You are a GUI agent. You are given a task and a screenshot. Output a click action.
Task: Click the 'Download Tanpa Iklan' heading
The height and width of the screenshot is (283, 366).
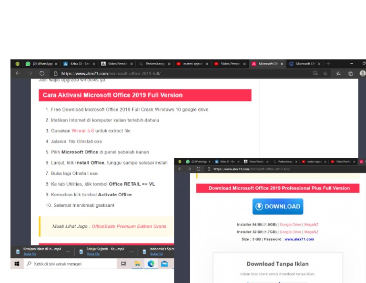tap(277, 264)
